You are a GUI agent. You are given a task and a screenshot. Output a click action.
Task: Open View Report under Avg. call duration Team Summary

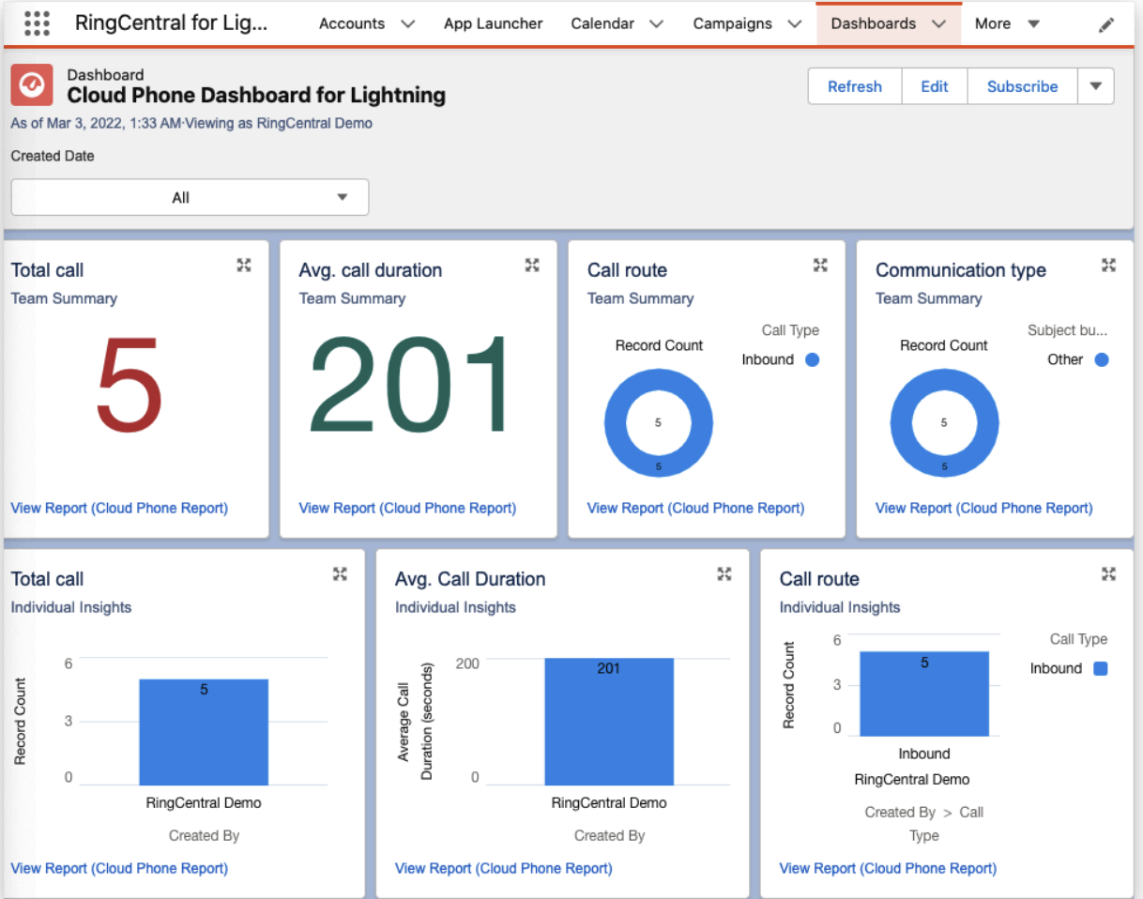click(407, 508)
